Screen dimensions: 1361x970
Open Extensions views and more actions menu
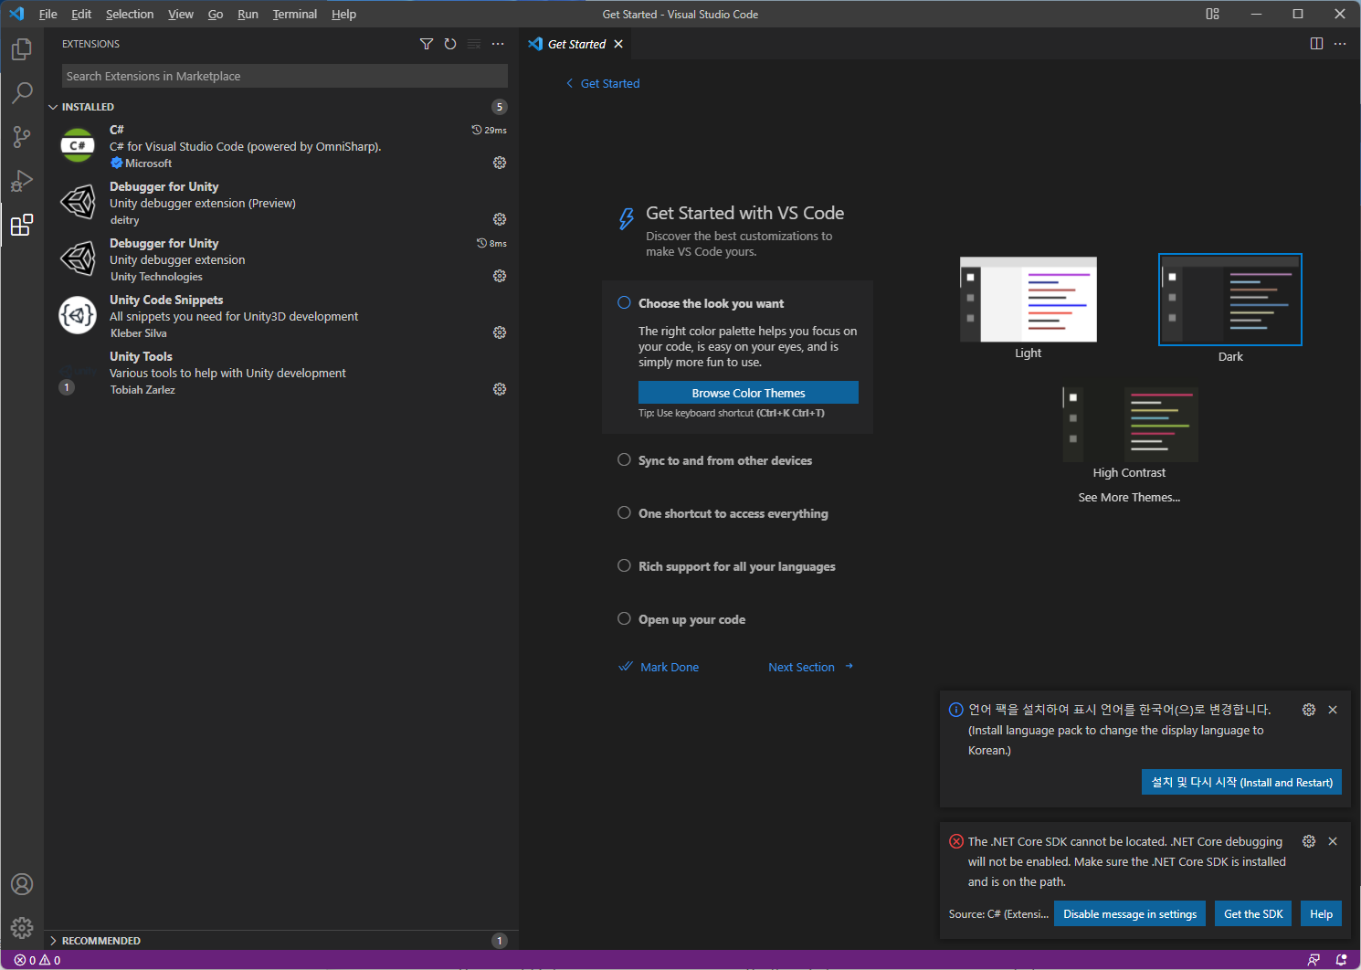[498, 44]
